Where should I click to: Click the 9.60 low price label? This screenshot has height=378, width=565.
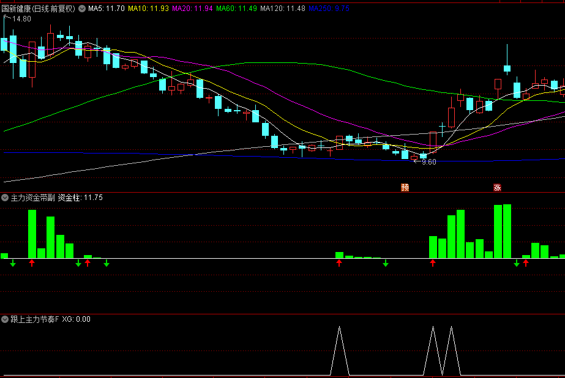[428, 162]
